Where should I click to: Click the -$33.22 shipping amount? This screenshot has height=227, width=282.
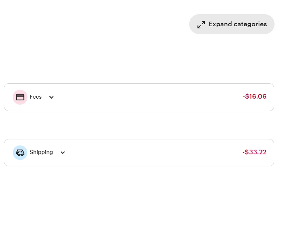(x=255, y=152)
